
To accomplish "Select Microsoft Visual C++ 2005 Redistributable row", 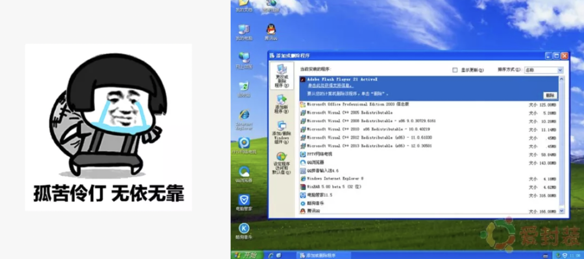I will (429, 113).
